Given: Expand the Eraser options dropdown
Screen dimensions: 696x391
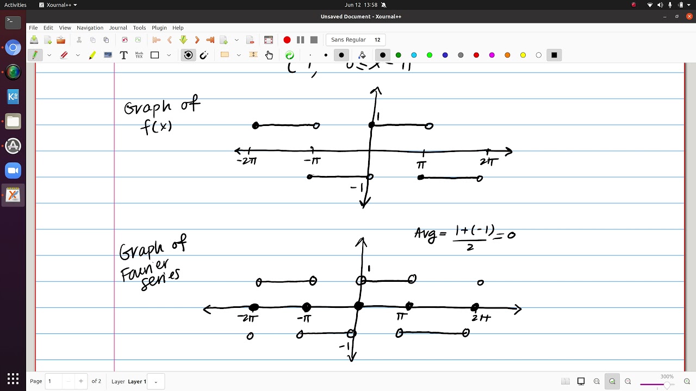Looking at the screenshot, I should click(78, 55).
